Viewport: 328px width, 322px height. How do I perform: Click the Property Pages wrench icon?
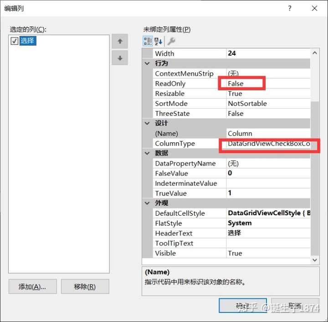[x=171, y=41]
